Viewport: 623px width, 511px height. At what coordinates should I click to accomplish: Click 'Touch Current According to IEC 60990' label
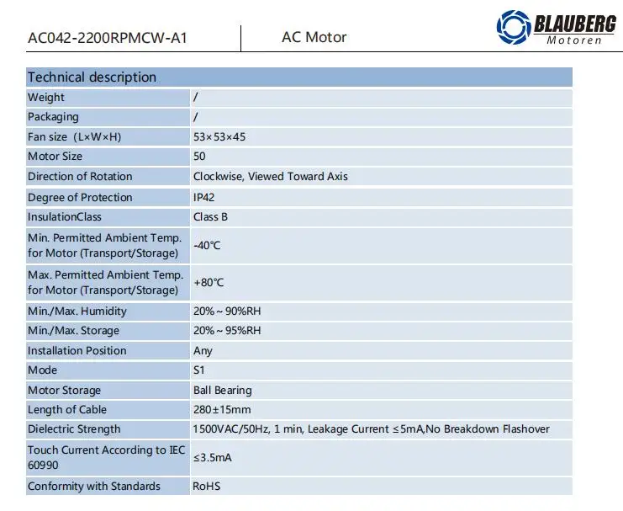tap(107, 457)
